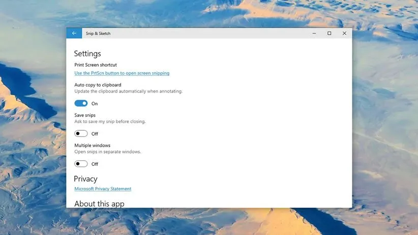Screen dimensions: 418x235
Task: Click the Settings heading
Action: pyautogui.click(x=87, y=53)
